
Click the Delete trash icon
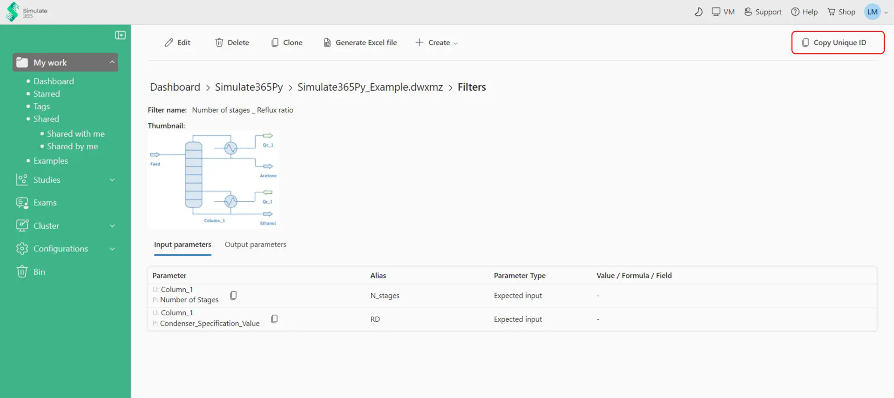pyautogui.click(x=219, y=43)
